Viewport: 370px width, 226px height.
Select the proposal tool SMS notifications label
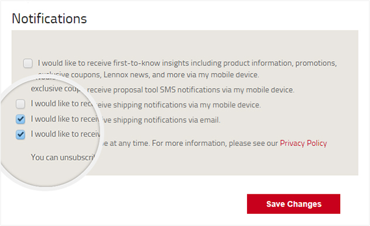point(191,90)
